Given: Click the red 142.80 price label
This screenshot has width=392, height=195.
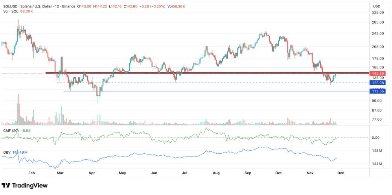Looking at the screenshot, I should (377, 74).
